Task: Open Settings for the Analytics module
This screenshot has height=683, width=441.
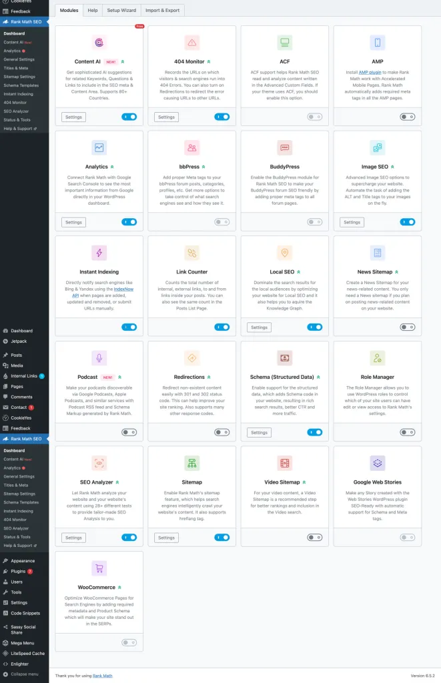Action: tap(73, 223)
